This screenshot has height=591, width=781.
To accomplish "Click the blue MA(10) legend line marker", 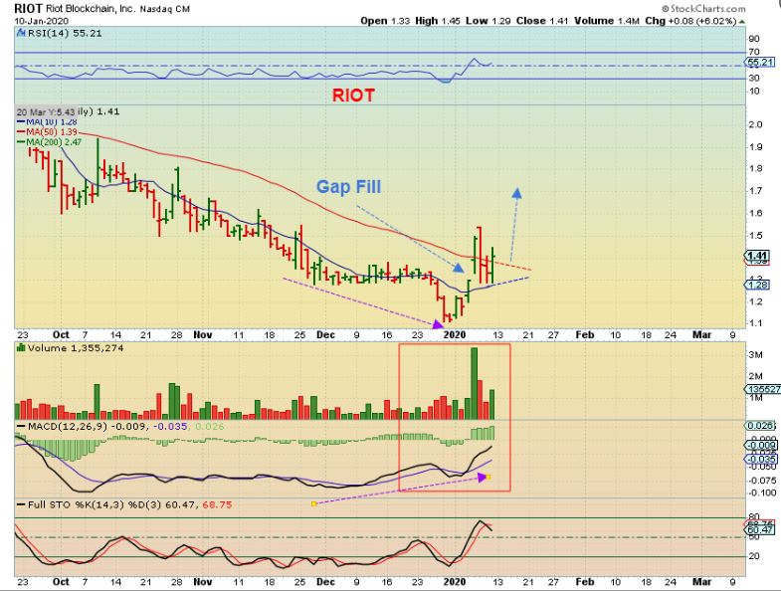I will point(22,121).
